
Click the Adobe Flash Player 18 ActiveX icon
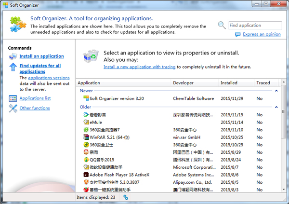(86, 175)
